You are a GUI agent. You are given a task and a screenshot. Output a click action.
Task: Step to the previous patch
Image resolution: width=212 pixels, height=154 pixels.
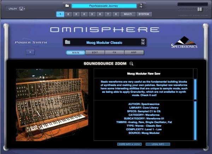click(143, 40)
